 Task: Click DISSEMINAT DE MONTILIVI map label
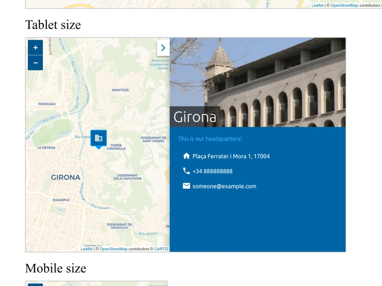click(x=119, y=226)
